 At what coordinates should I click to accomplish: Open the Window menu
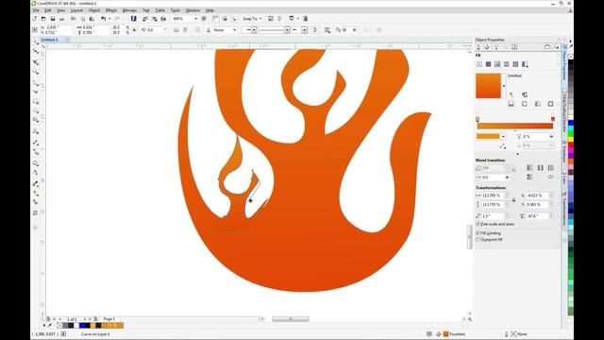click(193, 10)
